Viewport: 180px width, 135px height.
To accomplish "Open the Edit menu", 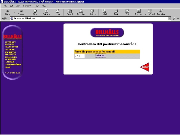I will [x=11, y=6].
